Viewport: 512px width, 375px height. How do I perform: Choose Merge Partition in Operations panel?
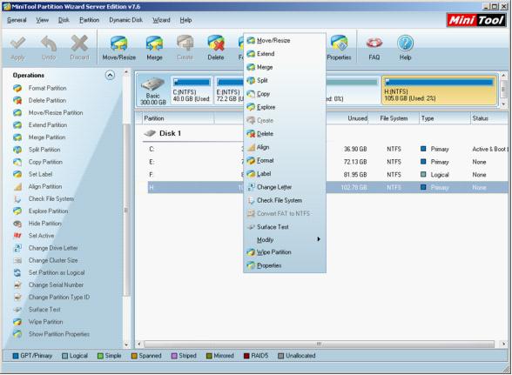[47, 137]
